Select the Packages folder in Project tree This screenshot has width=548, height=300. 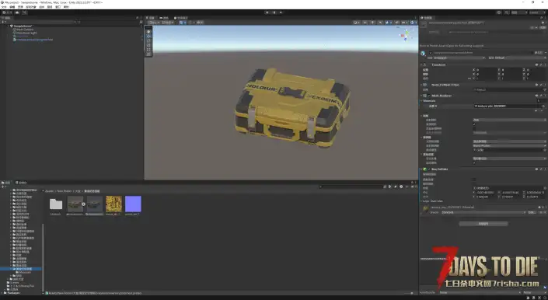click(x=12, y=293)
